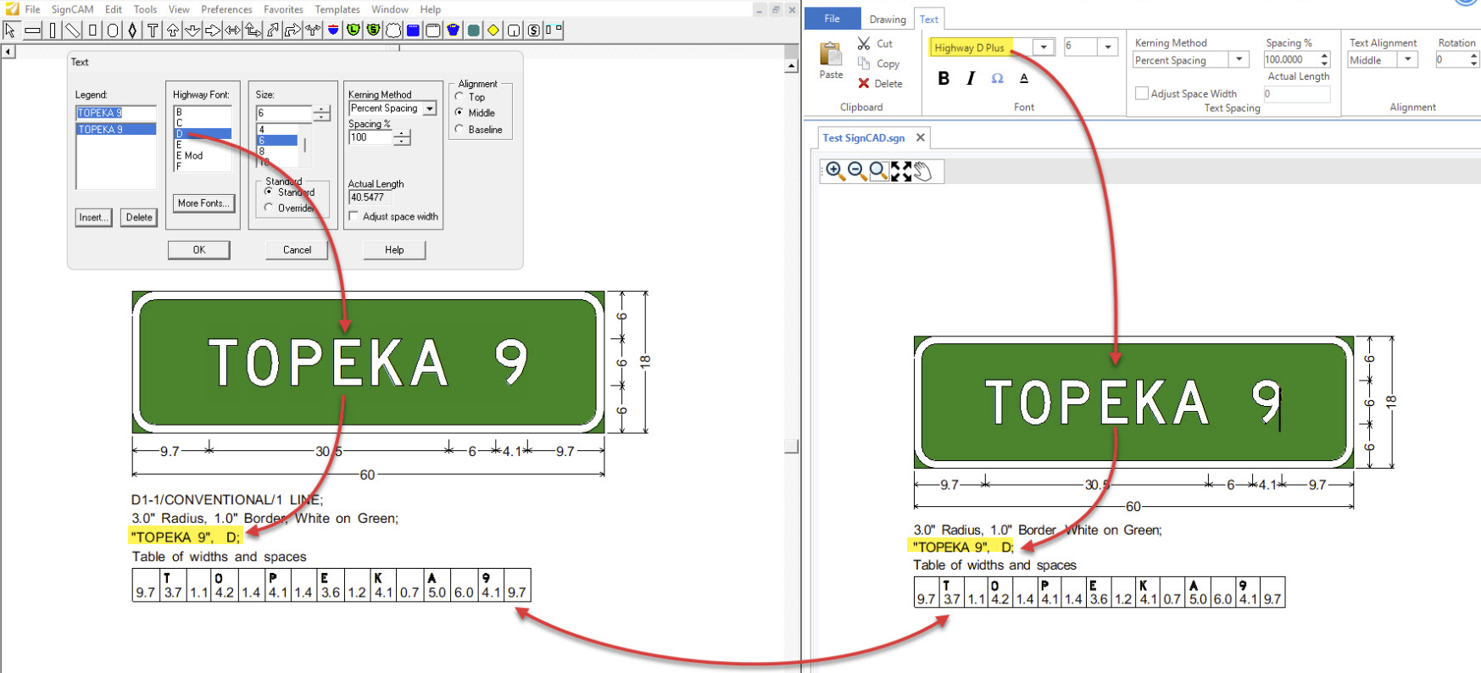Choose the yellow diamond sign shape tool
This screenshot has height=673, width=1481.
493,31
